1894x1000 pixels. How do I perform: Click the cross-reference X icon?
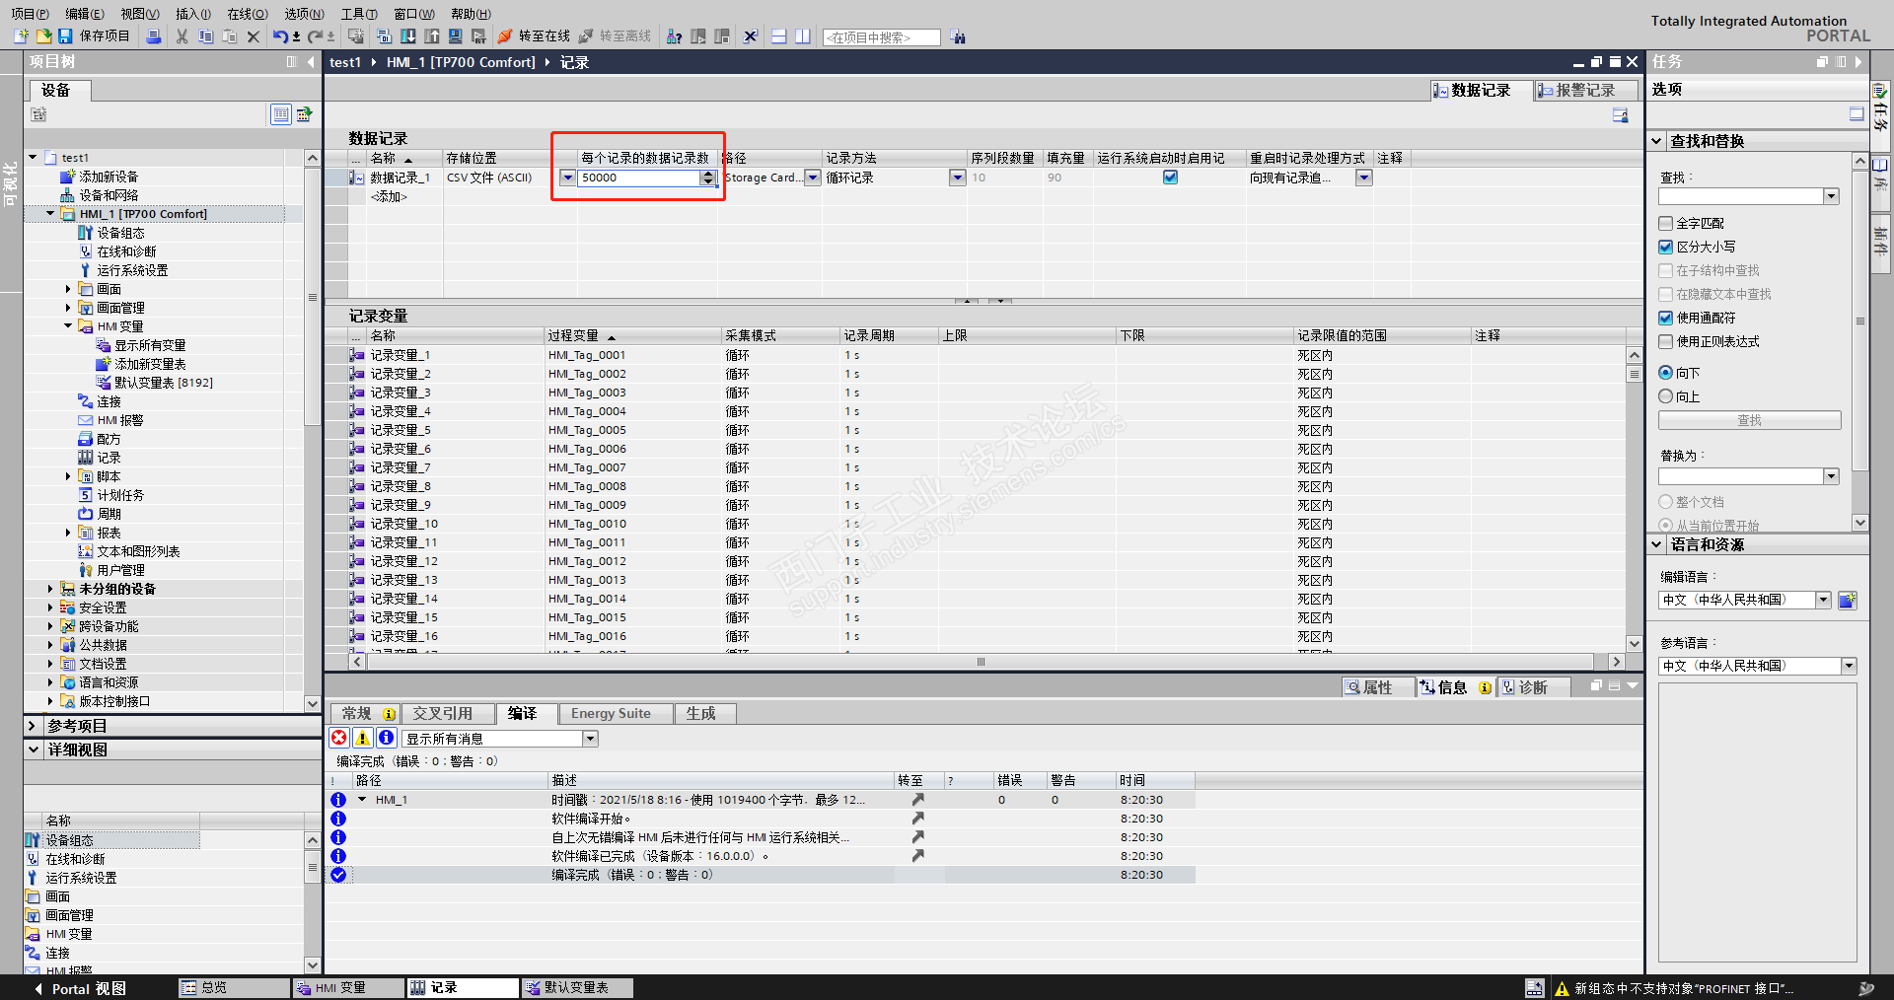pyautogui.click(x=751, y=36)
